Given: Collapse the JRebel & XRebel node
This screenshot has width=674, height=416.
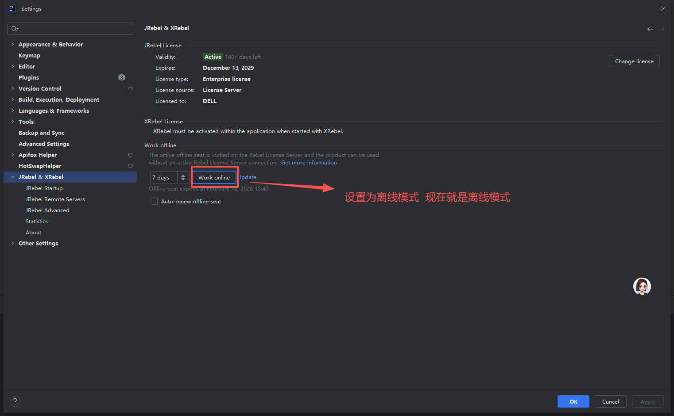Looking at the screenshot, I should [13, 177].
